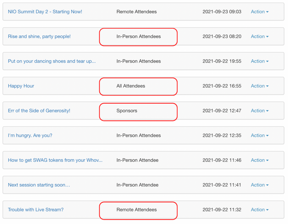This screenshot has width=288, height=224.
Task: Expand Action menu for 'Trouble with Live Stream?'
Action: tap(259, 210)
